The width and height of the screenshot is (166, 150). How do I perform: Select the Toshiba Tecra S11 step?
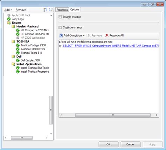pos(32,53)
